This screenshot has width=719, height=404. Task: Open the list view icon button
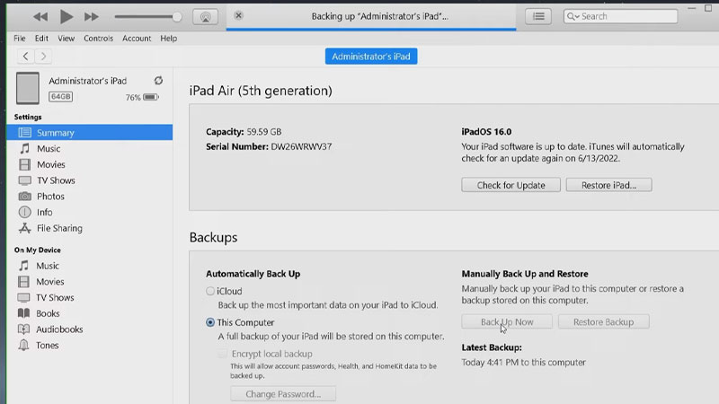click(538, 16)
